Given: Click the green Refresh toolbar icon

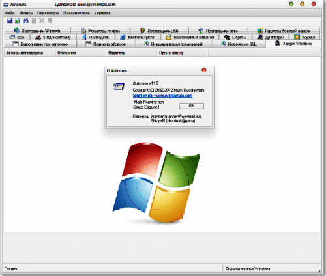Looking at the screenshot, I should 18,21.
